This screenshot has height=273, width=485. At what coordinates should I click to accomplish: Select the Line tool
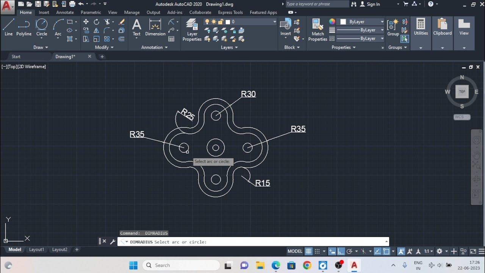point(8,28)
